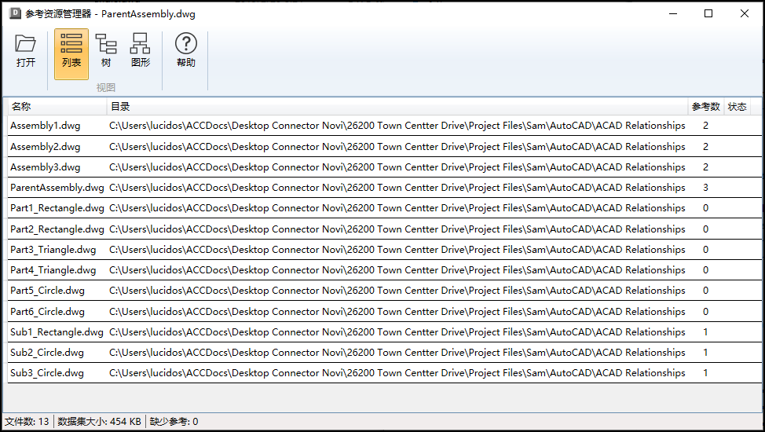
Task: Select Part1_Rectangle.dwg file name
Action: 57,208
